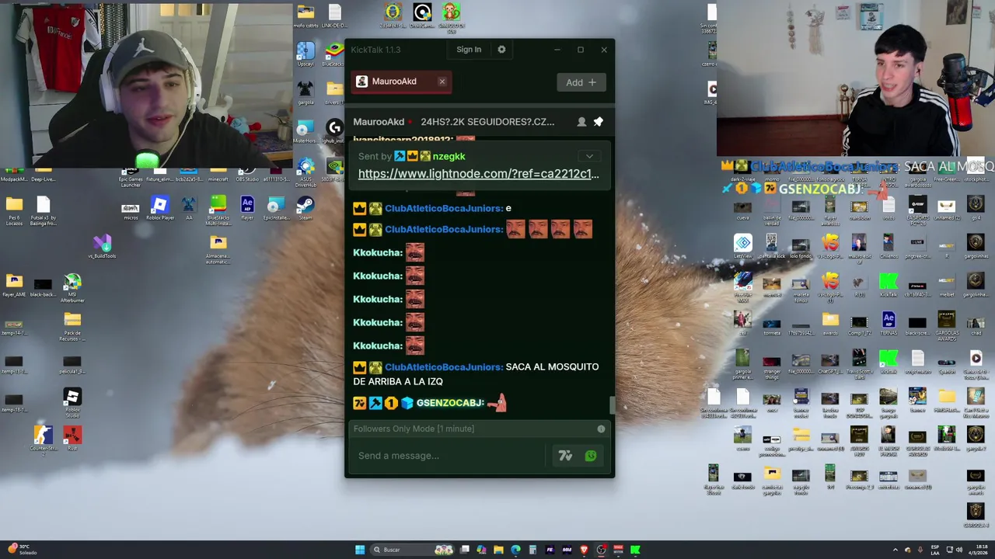Viewport: 995px width, 559px height.
Task: Show hidden system tray icons chevron
Action: pos(895,550)
